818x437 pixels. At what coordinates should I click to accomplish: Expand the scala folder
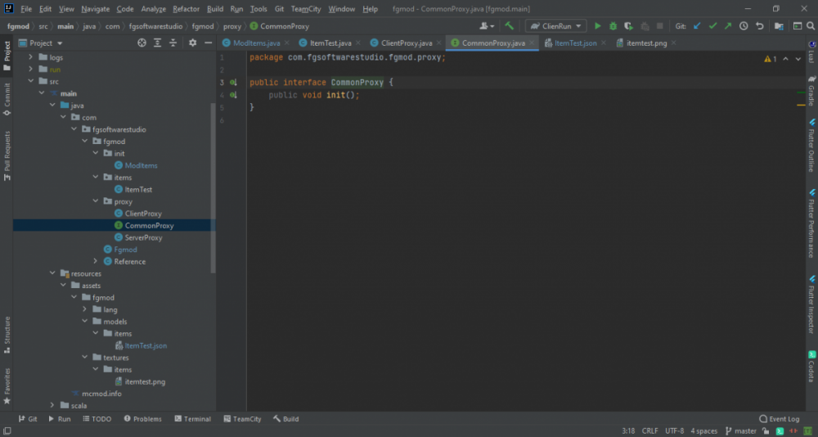click(x=52, y=405)
